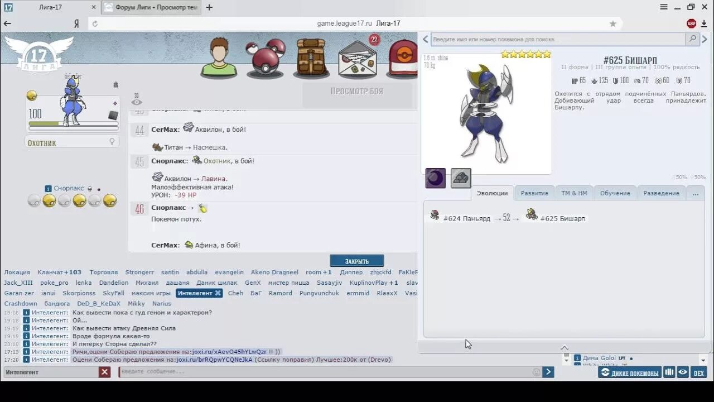Click #624 Паньярд evolution entry
Screen dimensions: 714x402
pyautogui.click(x=460, y=218)
